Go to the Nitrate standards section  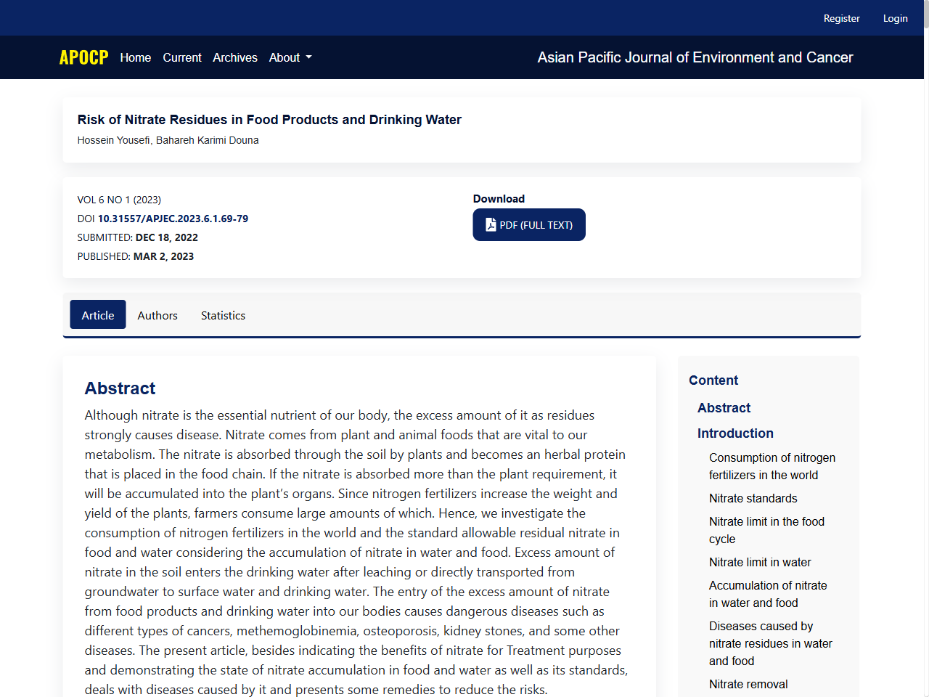(753, 498)
